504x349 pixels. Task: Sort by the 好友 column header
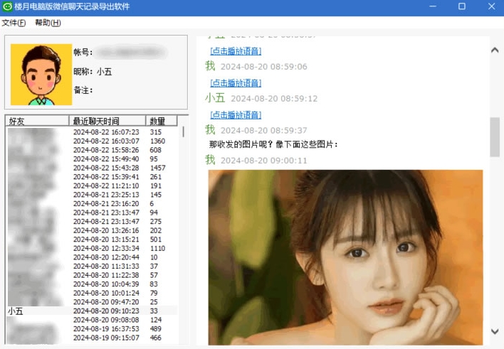[x=37, y=121]
